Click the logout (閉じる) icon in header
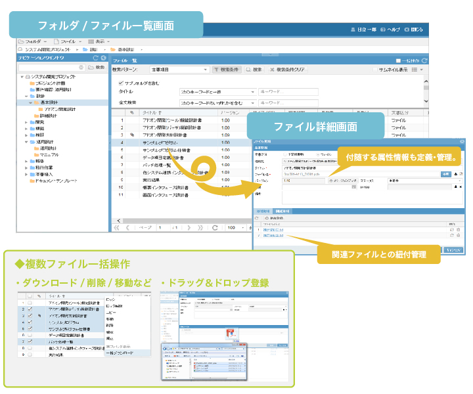Screen dimensions: 473x394 point(407,30)
